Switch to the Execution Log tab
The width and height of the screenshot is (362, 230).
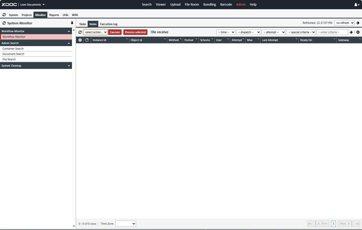[x=109, y=24]
